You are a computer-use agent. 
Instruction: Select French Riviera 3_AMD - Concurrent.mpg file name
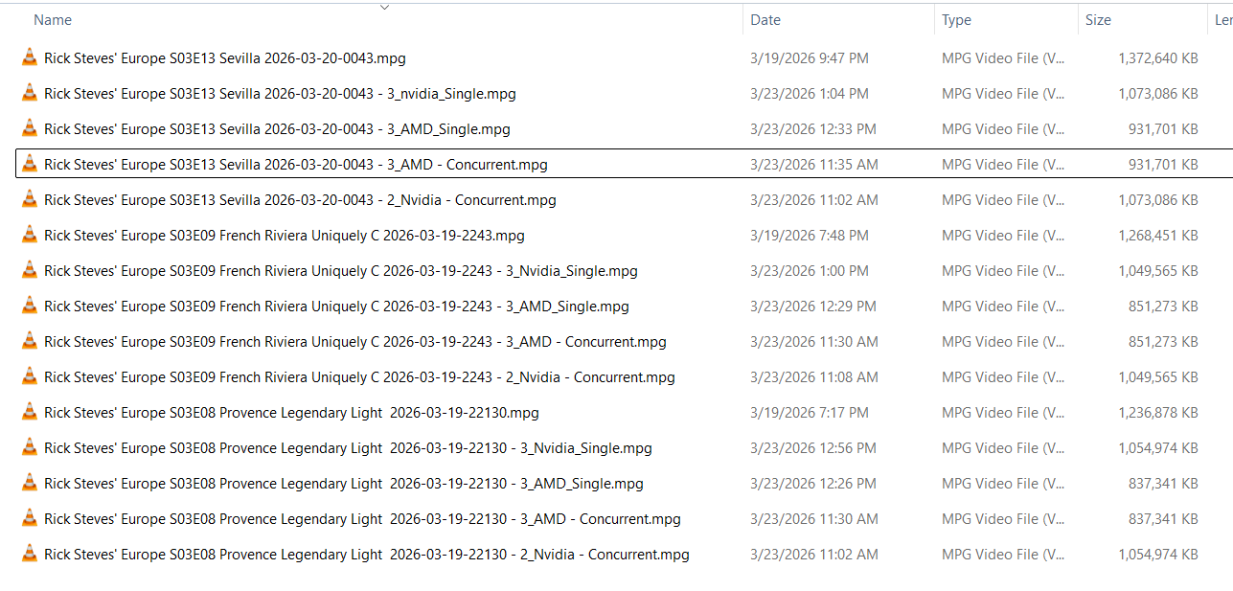click(x=355, y=342)
